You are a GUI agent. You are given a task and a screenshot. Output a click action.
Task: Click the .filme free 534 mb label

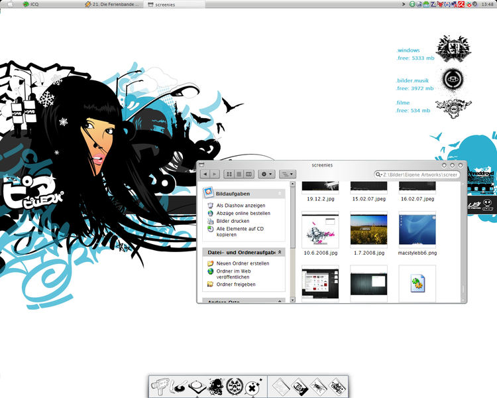tap(413, 107)
